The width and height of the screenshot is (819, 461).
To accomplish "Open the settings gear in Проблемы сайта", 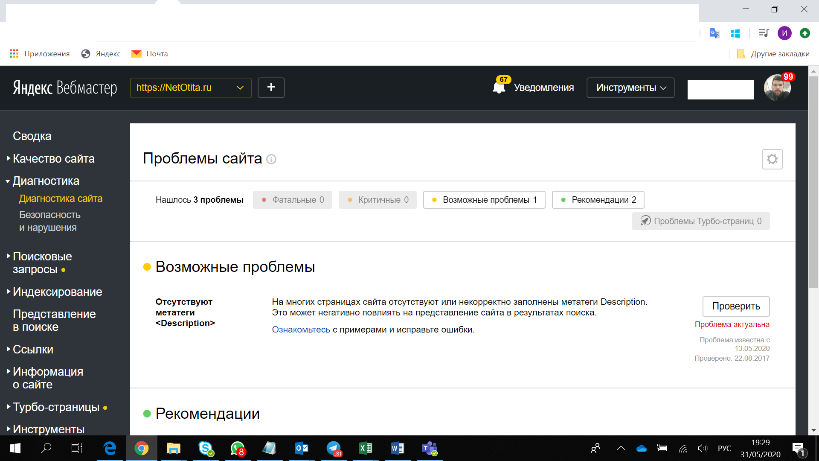I will coord(772,159).
